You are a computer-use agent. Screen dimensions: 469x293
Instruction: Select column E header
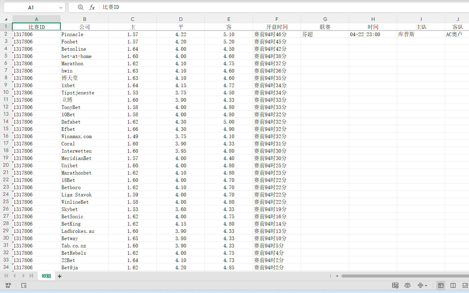click(x=229, y=19)
